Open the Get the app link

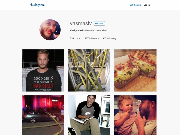[135, 5]
